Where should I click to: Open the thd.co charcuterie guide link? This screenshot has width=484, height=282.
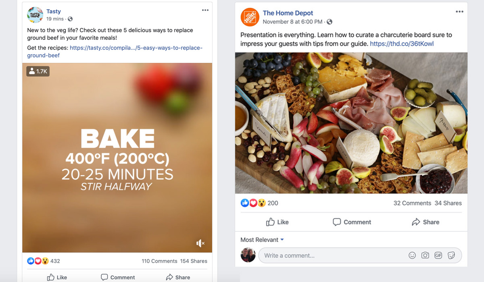(x=401, y=44)
